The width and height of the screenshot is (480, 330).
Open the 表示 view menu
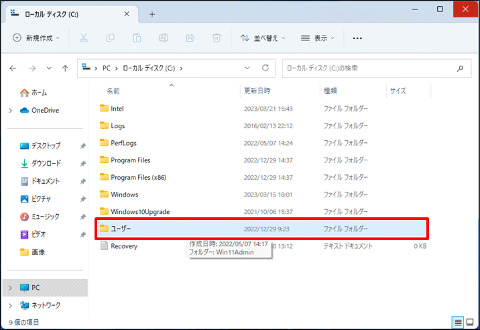tap(318, 38)
